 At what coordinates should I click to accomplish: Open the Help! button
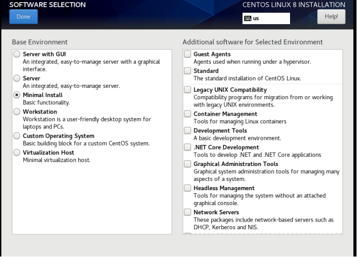[331, 16]
